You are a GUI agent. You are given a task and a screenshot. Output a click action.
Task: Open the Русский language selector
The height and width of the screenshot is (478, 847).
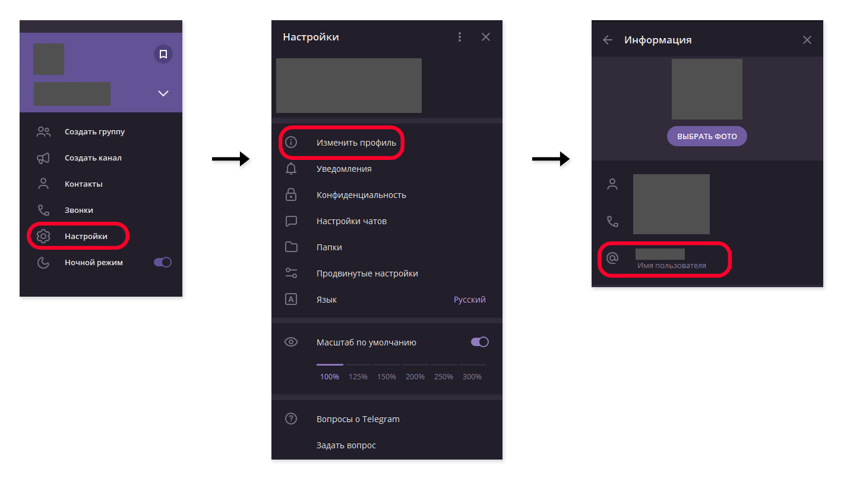[469, 300]
